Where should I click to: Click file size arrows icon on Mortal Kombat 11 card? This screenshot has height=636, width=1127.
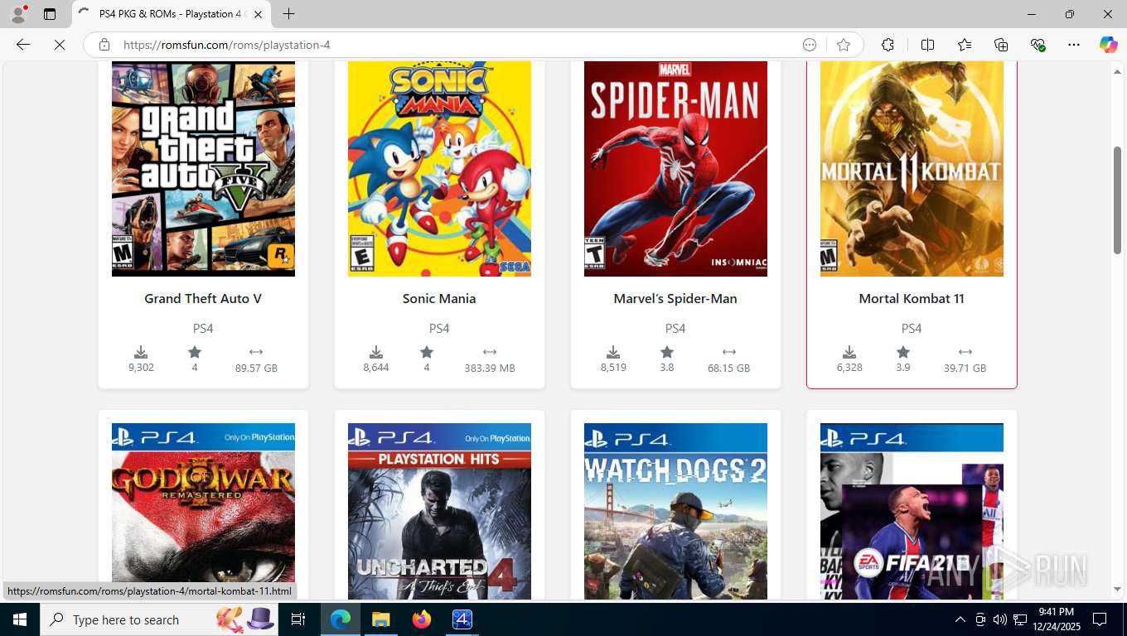(965, 352)
